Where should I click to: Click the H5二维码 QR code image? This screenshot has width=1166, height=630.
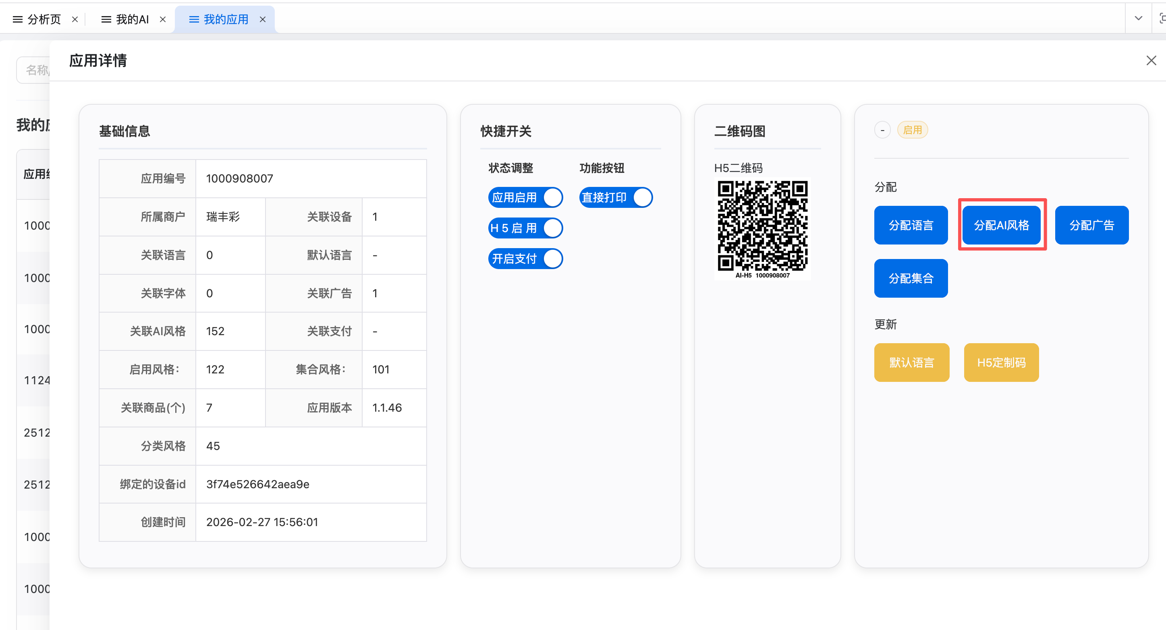(762, 228)
